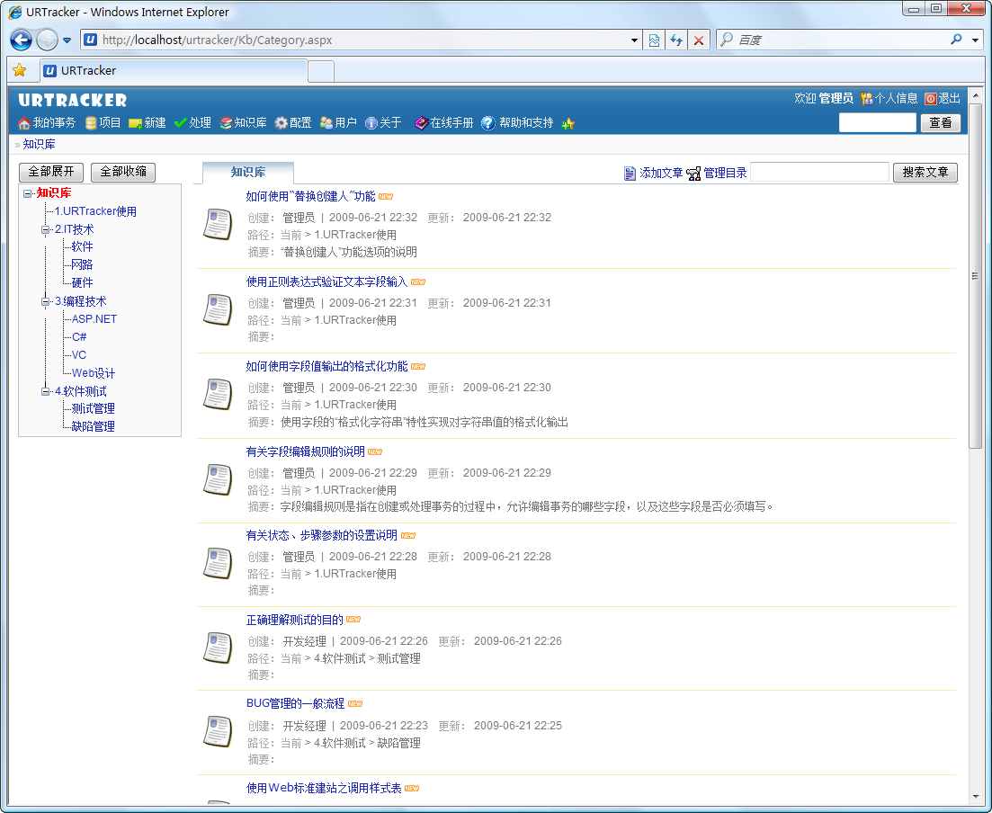Click the 全部展开 button
This screenshot has height=813, width=992.
(x=51, y=172)
